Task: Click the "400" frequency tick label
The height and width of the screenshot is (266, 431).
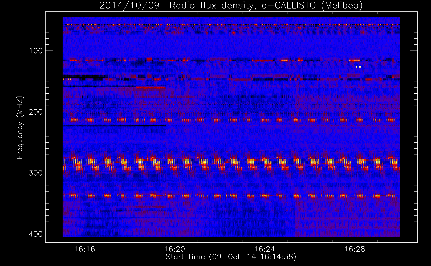Action: coord(36,234)
